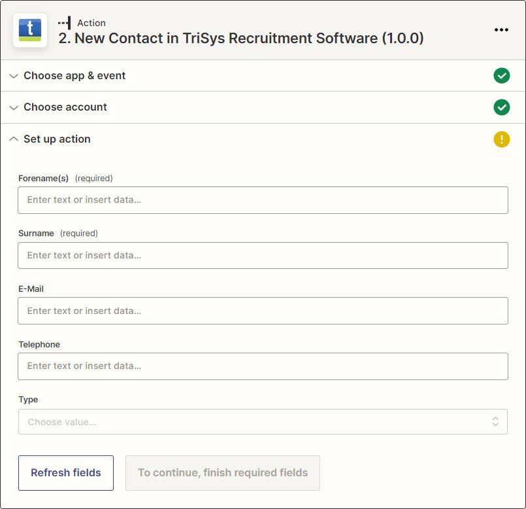The height and width of the screenshot is (509, 526).
Task: Collapse the Set up action chevron
Action: pyautogui.click(x=14, y=139)
